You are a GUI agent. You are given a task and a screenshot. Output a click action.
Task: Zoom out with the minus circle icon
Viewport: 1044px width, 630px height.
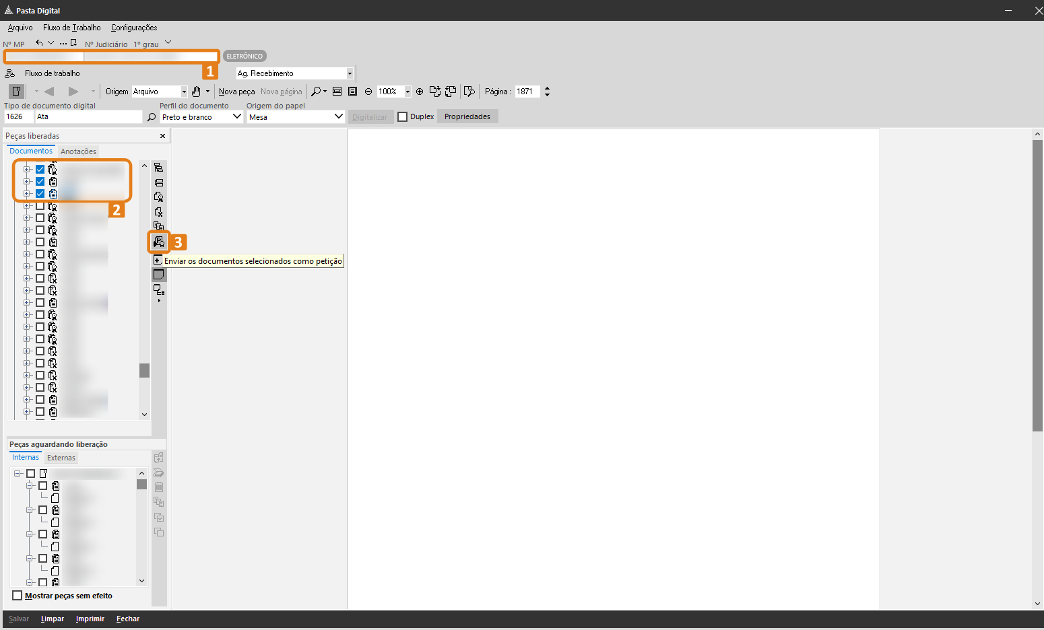pyautogui.click(x=368, y=92)
